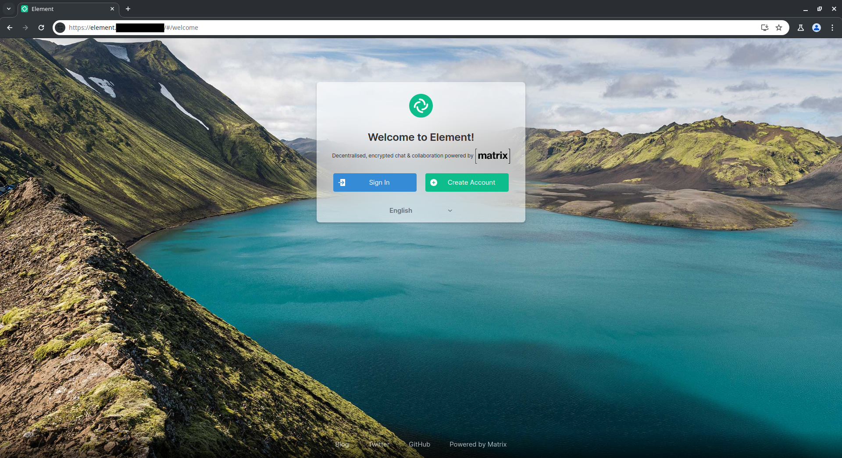Click the install app icon in address bar
This screenshot has height=458, width=842.
764,28
